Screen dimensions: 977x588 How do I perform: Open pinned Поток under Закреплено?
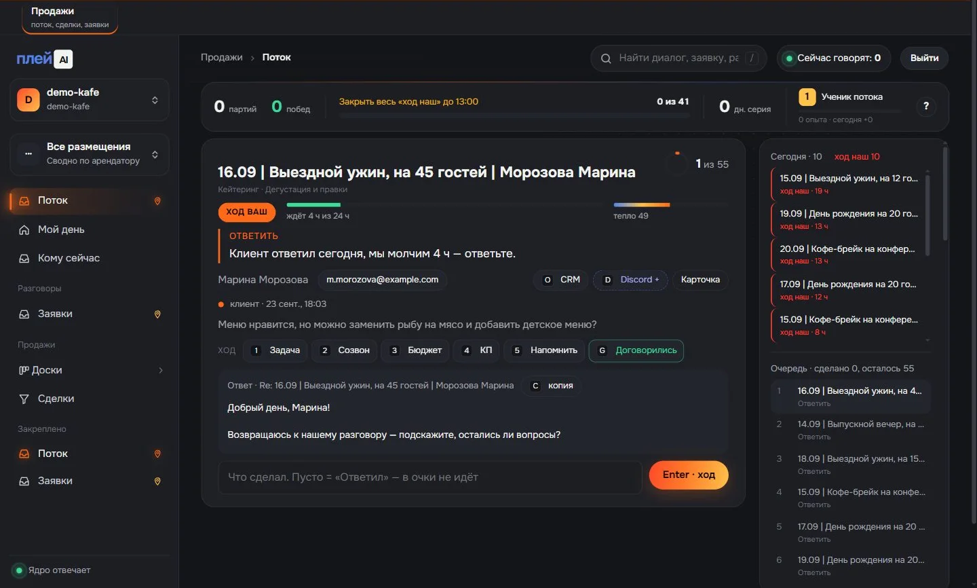point(89,454)
